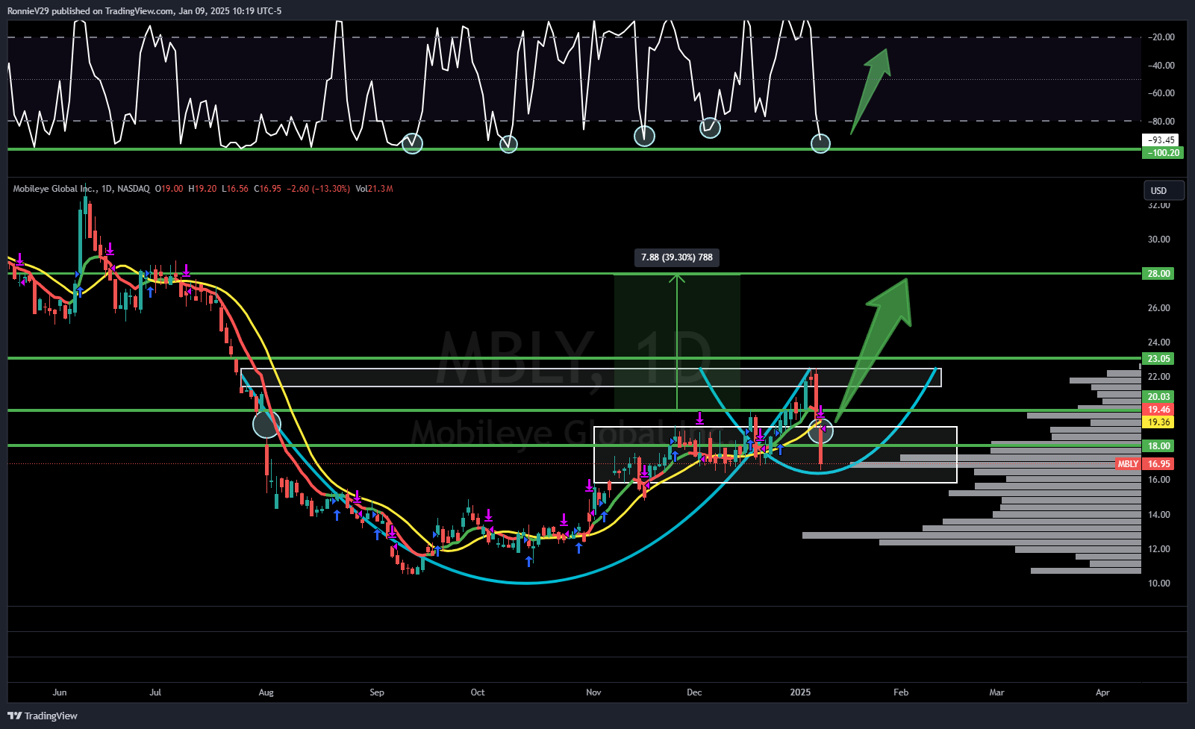The width and height of the screenshot is (1195, 729).
Task: Click the 10.00 price scale value
Action: click(1158, 583)
